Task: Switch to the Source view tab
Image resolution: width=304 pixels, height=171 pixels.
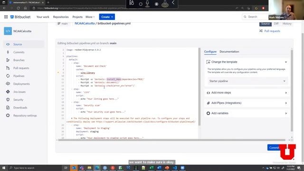Action: tap(265, 24)
